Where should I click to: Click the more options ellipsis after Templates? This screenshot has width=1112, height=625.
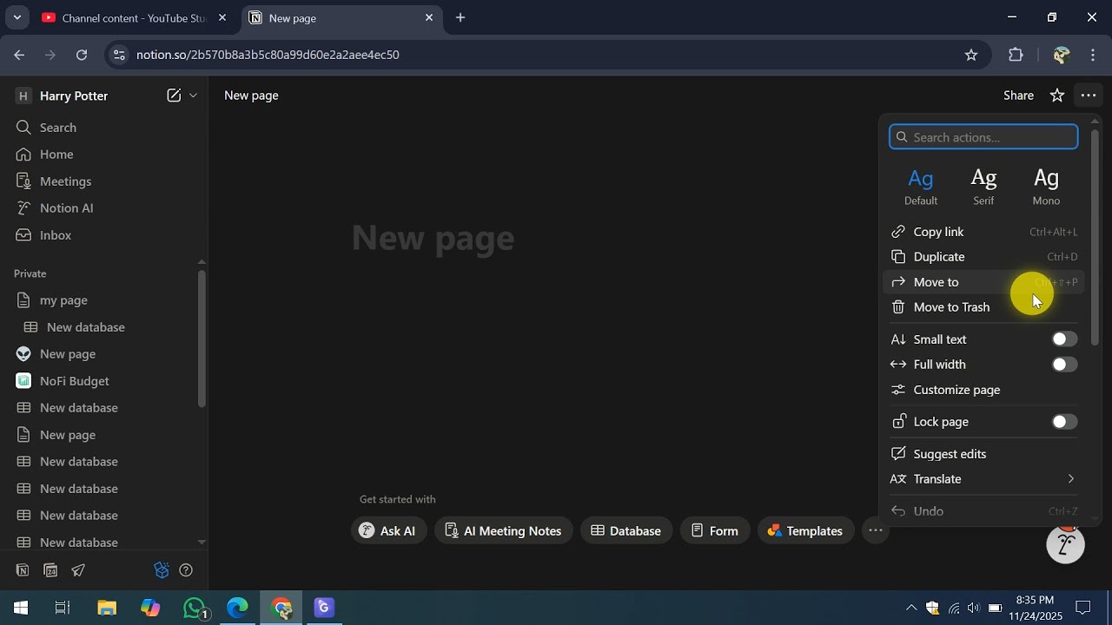click(x=876, y=530)
